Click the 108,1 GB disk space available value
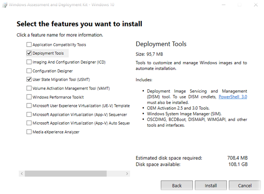The height and width of the screenshot is (194, 264). click(x=238, y=164)
